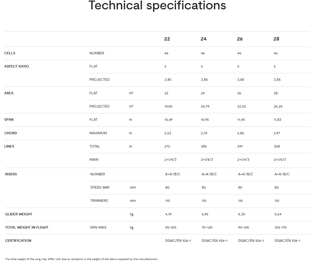Click the TRIMMERS sub-label
The height and width of the screenshot is (268, 315).
(99, 201)
